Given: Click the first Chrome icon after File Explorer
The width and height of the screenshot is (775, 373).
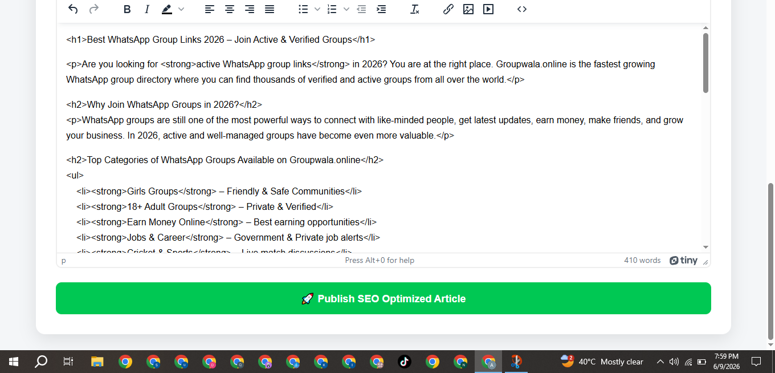Looking at the screenshot, I should [x=125, y=362].
